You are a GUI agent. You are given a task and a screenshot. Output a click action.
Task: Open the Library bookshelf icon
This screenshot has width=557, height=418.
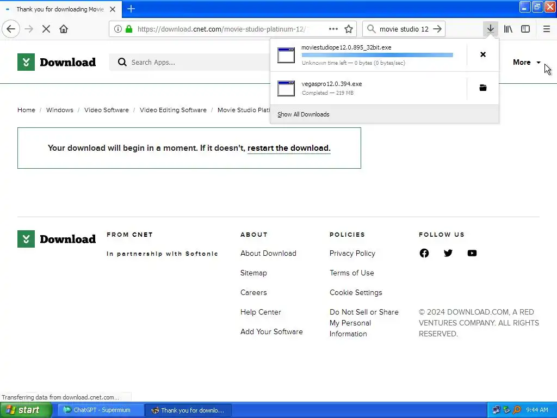[508, 29]
